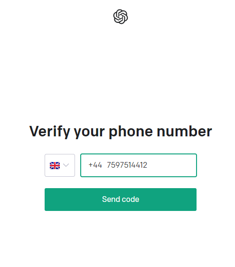Click the green-bordered phone text box
Viewport: 235px width, 267px height.
[139, 165]
